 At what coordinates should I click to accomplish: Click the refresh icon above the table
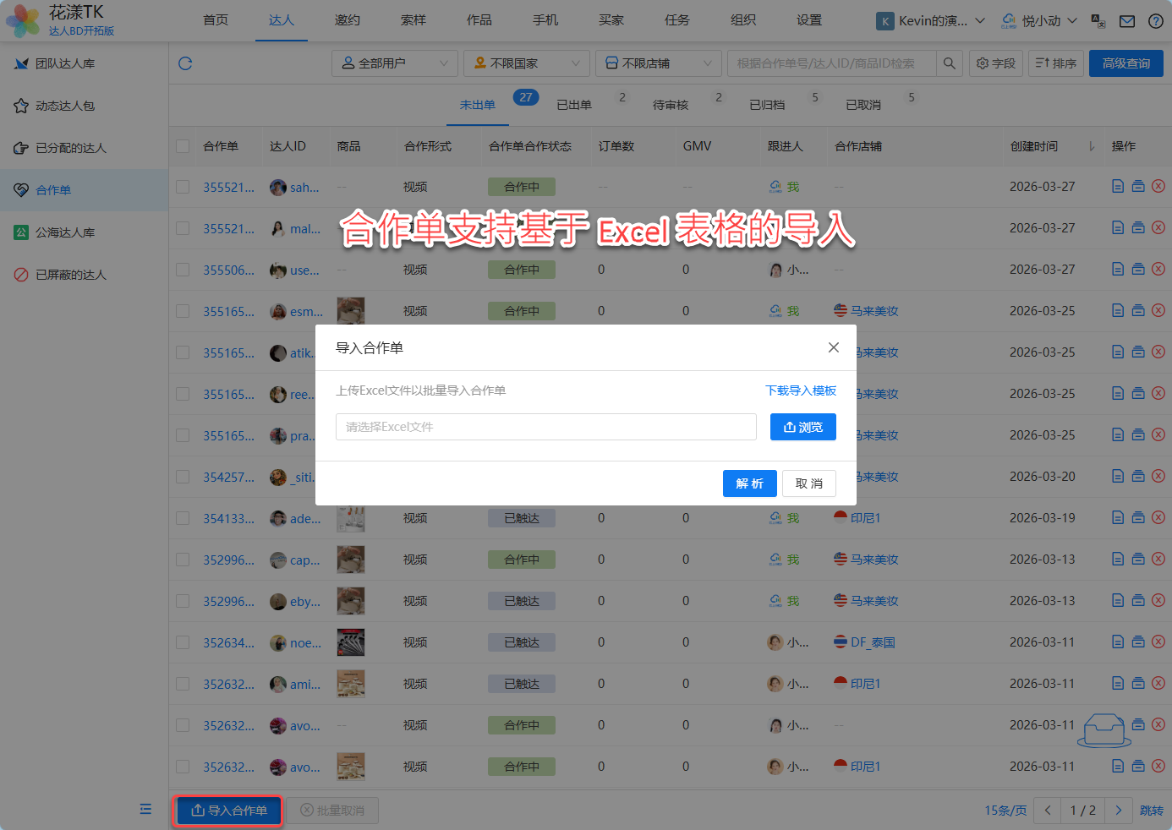(185, 63)
